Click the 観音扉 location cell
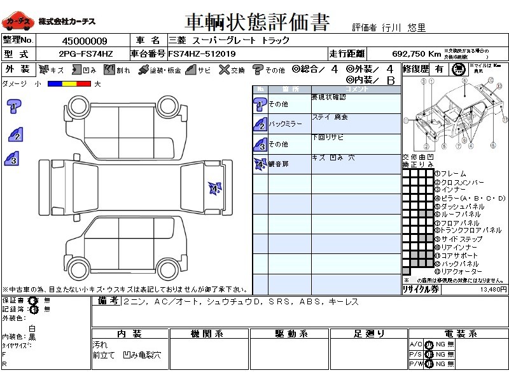Screen dimensions: 509x382 289,164
